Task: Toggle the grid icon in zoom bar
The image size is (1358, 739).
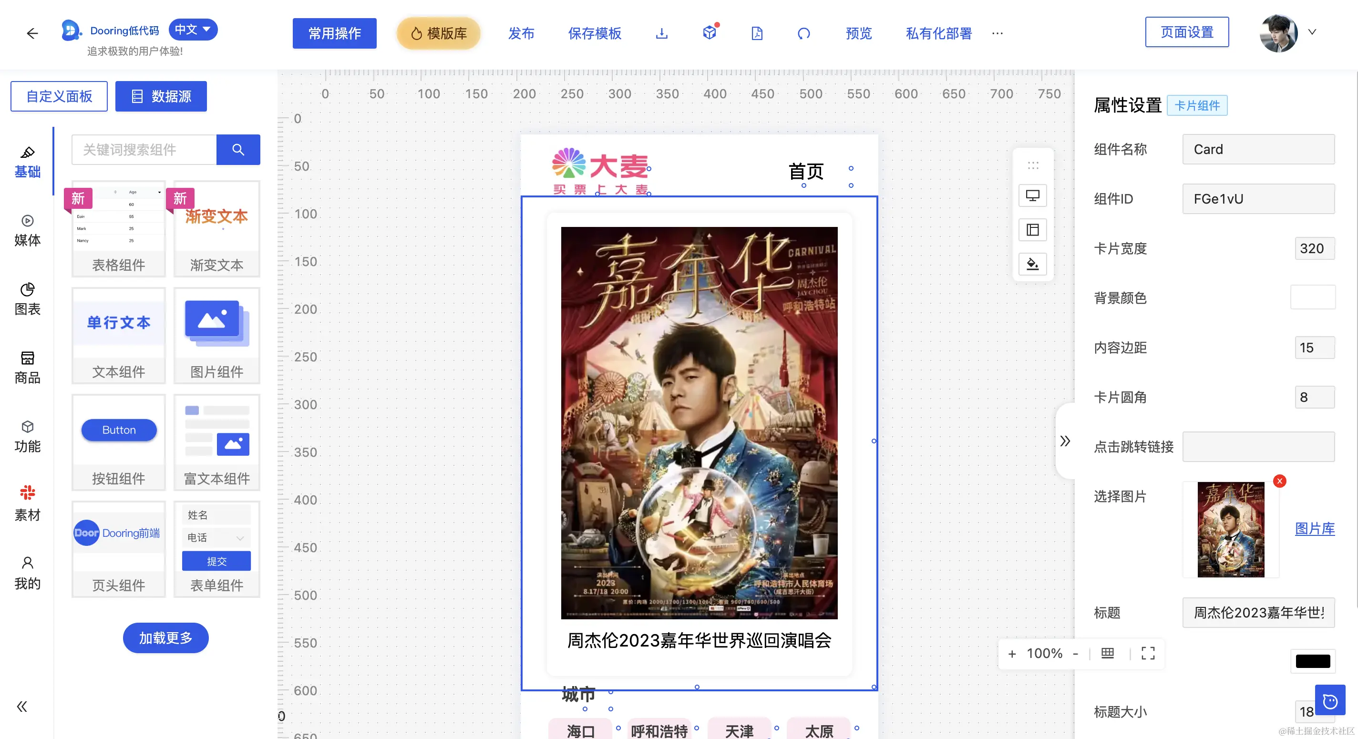Action: click(1108, 653)
